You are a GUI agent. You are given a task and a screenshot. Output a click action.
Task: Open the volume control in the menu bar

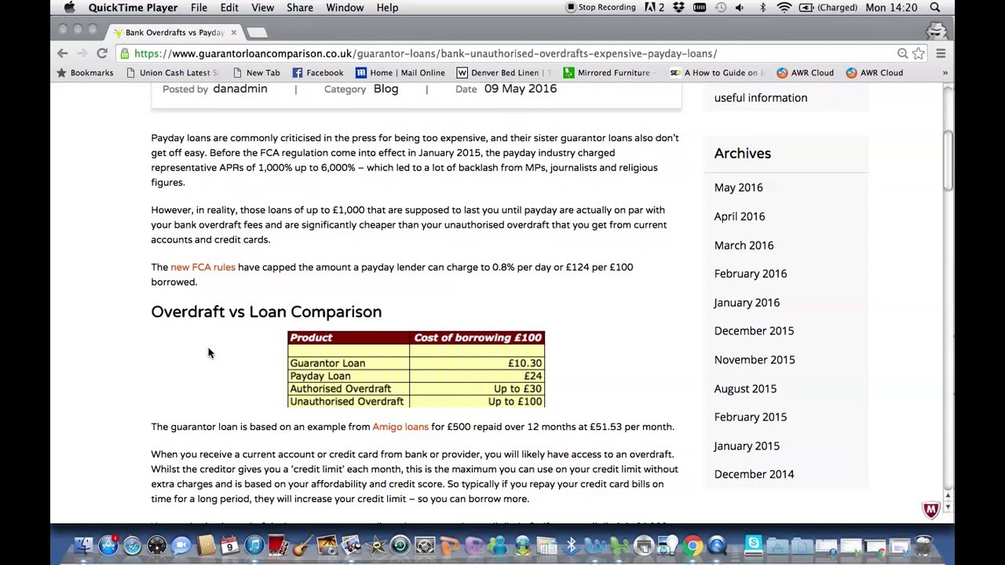pos(740,7)
